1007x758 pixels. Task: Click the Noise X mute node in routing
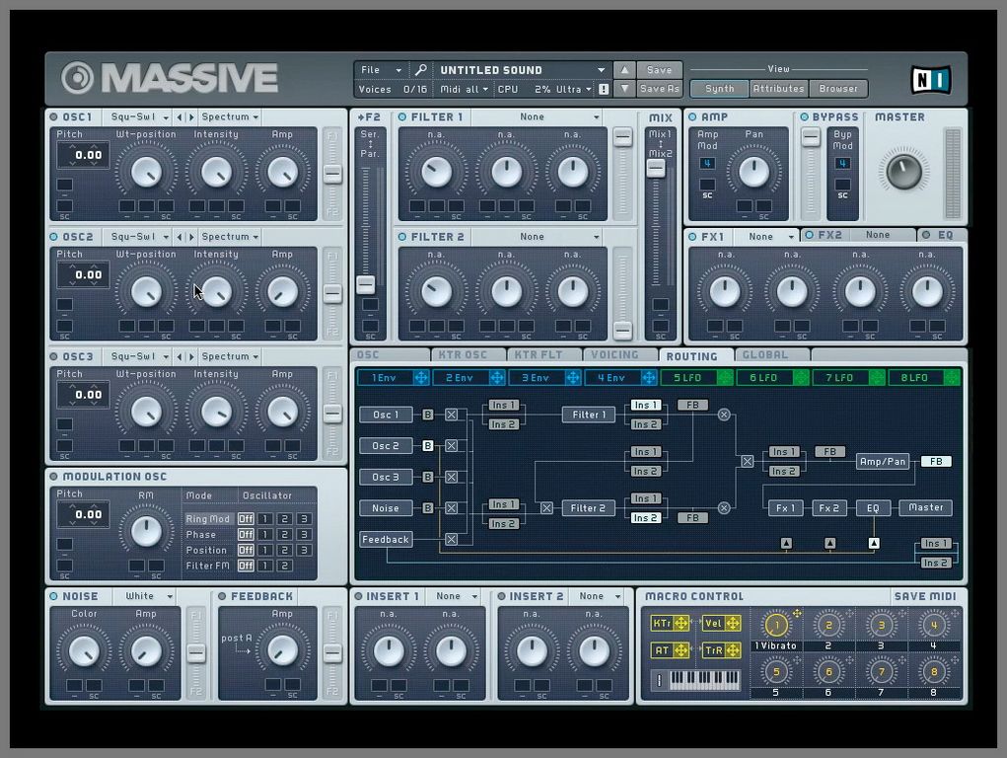452,508
